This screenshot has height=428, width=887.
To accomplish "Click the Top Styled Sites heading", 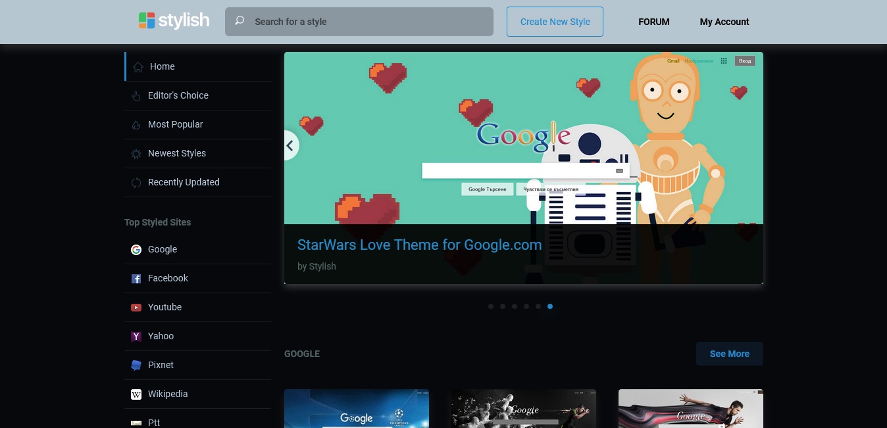I will 158,222.
